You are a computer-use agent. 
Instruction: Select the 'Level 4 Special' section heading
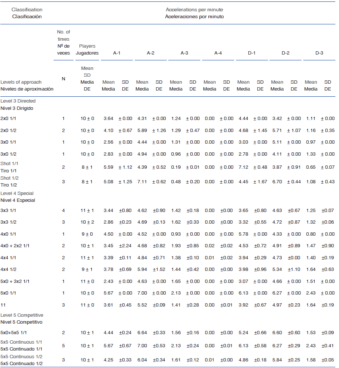pos(17,193)
